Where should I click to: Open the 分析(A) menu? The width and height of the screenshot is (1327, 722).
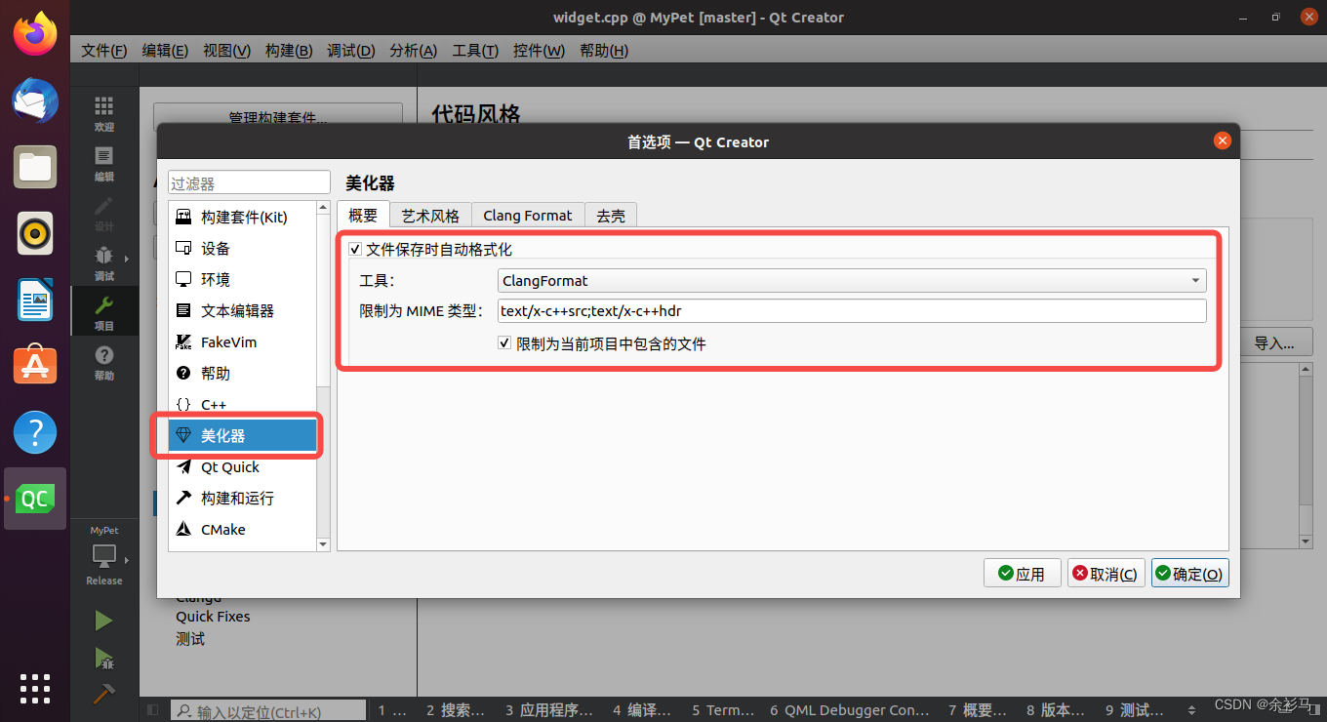pyautogui.click(x=413, y=51)
